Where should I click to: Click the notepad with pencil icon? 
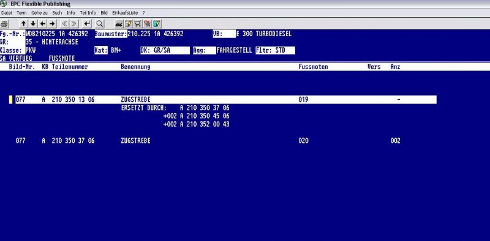[128, 23]
